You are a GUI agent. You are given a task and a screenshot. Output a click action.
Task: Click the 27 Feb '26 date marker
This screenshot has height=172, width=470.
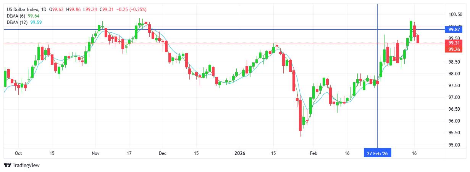[377, 153]
